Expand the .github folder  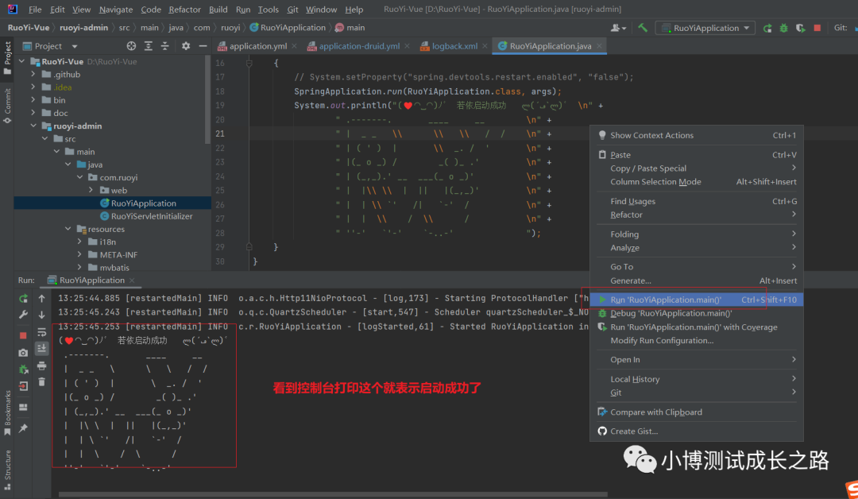pos(34,74)
